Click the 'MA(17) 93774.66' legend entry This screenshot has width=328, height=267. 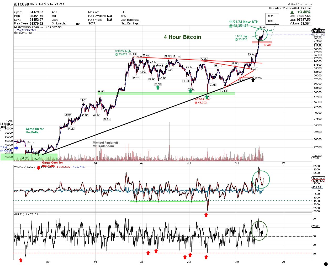pos(25,30)
